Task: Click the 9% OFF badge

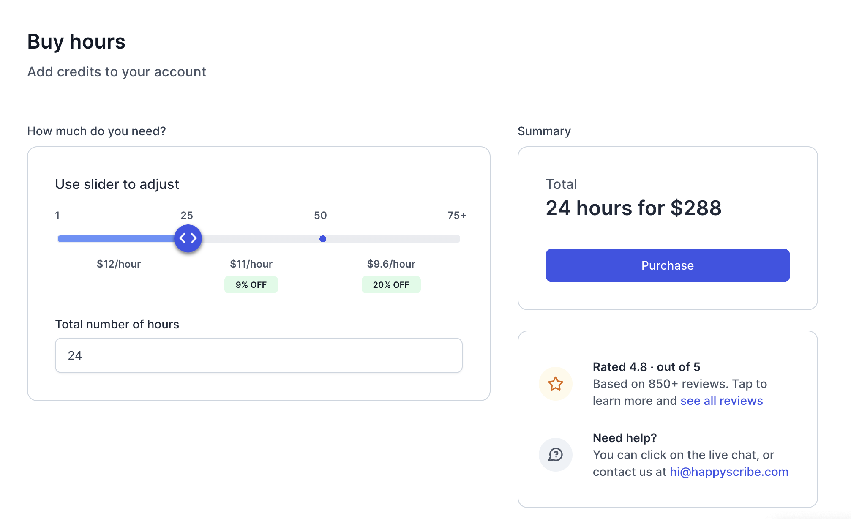Action: tap(251, 285)
